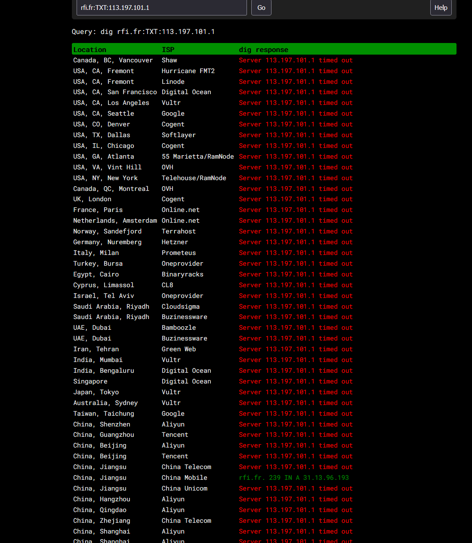The height and width of the screenshot is (543, 472).
Task: Select the Singapore location entry
Action: [x=90, y=381]
